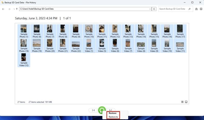Select Sample Video (9) thumbnail
The height and width of the screenshot is (120, 204).
154,46
